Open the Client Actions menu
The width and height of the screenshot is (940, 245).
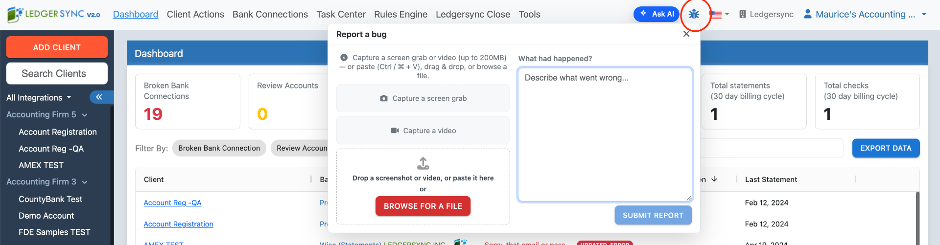(195, 14)
